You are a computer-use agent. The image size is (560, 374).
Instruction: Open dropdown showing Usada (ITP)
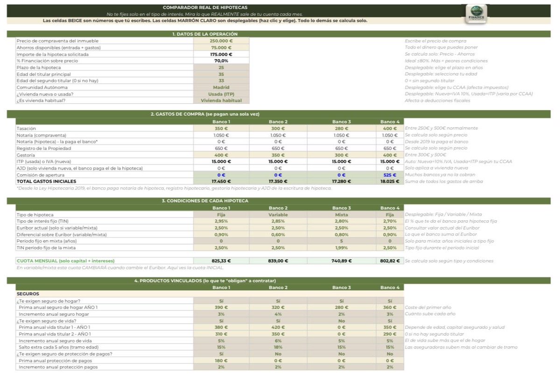tap(221, 94)
